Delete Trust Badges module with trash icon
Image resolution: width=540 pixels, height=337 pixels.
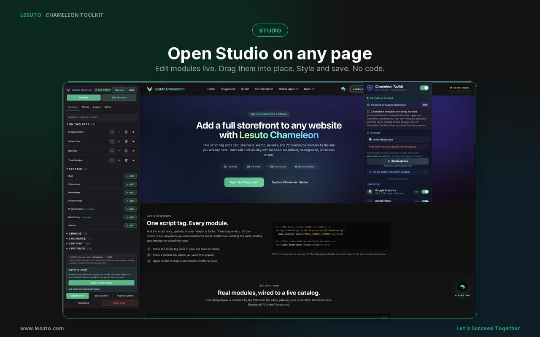click(126, 160)
